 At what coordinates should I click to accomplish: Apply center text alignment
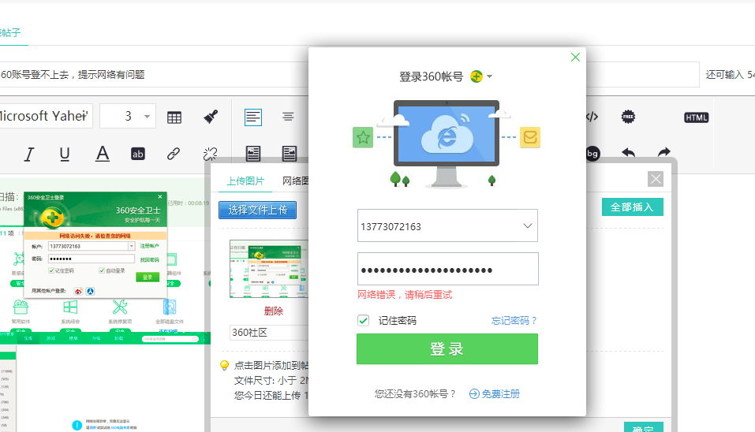[x=288, y=117]
